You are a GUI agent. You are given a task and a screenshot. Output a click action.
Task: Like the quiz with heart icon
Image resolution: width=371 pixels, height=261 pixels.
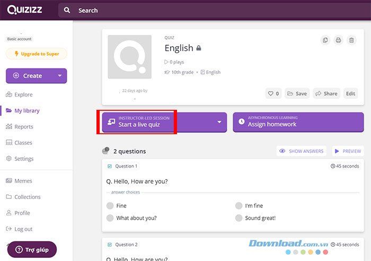(x=273, y=93)
